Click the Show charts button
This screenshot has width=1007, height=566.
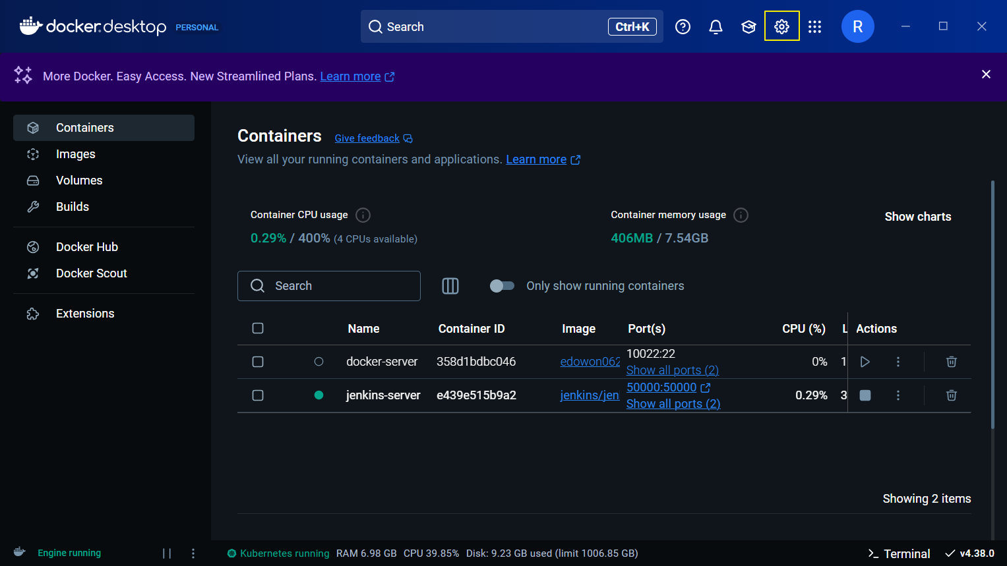click(917, 217)
